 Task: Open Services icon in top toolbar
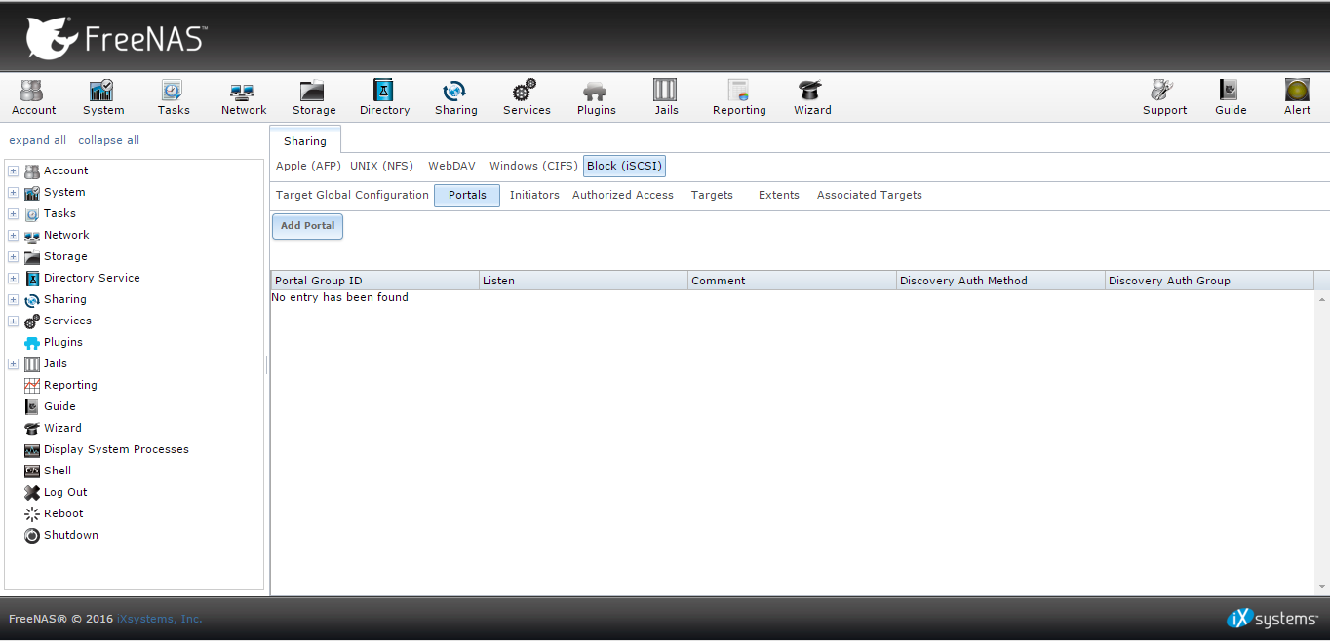coord(527,97)
